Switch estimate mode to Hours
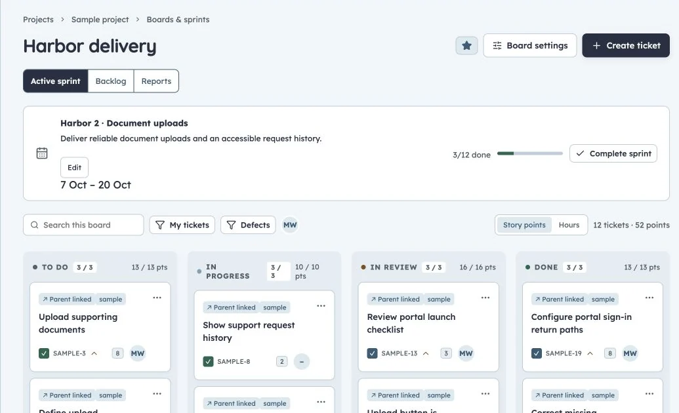The width and height of the screenshot is (679, 413). click(569, 225)
